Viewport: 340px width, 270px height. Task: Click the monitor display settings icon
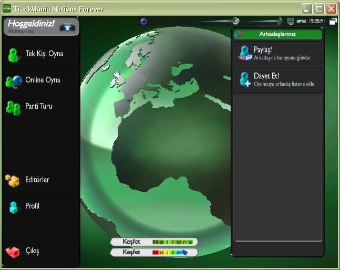pyautogui.click(x=291, y=21)
